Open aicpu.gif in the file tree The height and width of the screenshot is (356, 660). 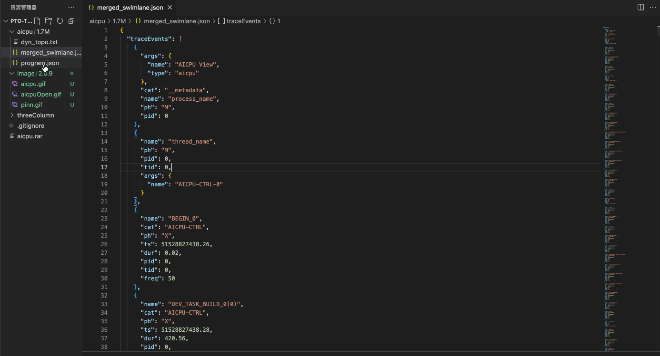click(x=33, y=84)
